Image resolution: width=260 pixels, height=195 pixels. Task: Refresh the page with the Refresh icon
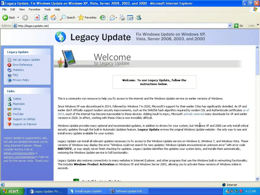point(45,18)
